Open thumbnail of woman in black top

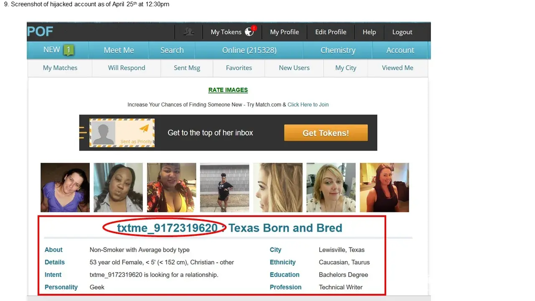[x=385, y=187]
